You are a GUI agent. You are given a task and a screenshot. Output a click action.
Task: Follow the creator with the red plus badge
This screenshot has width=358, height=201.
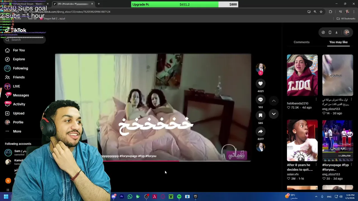[x=260, y=73]
